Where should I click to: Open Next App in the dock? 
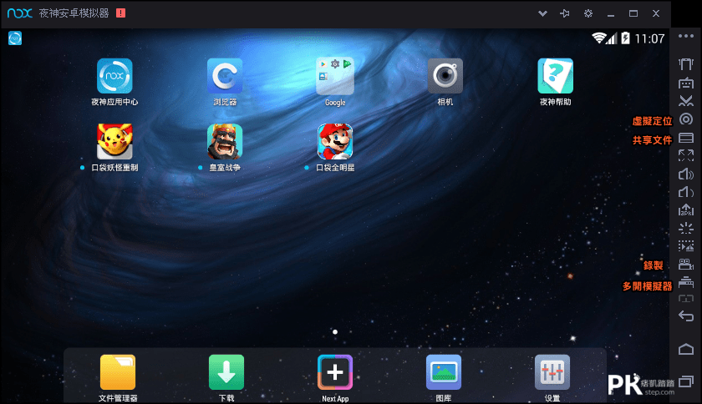[335, 372]
